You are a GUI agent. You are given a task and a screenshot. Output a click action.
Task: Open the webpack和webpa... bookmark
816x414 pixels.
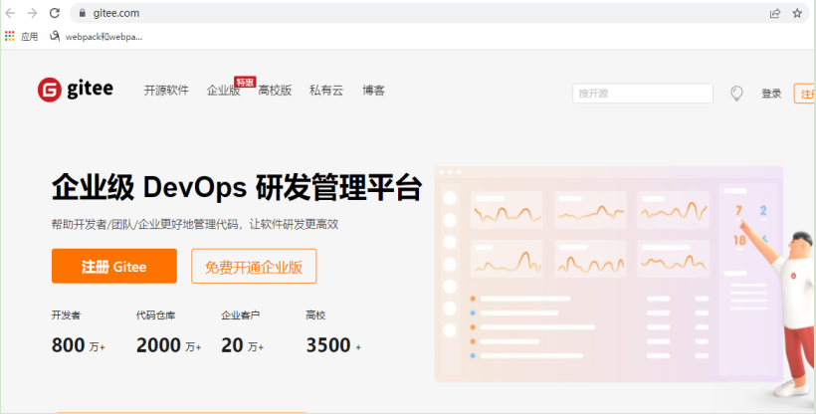(x=96, y=37)
